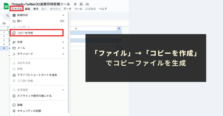
Task: Click the add-person icon beside 共有
Action: click(x=14, y=42)
